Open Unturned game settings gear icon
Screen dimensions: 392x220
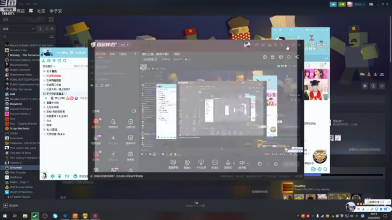(365, 86)
